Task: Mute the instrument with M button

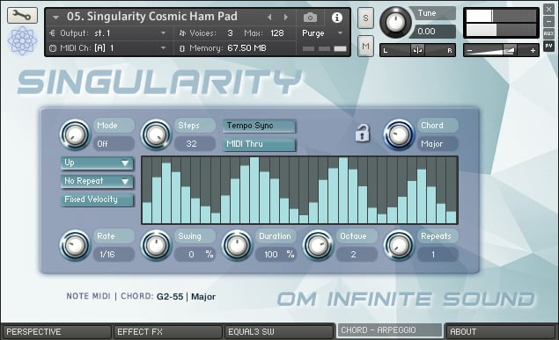Action: pyautogui.click(x=365, y=46)
